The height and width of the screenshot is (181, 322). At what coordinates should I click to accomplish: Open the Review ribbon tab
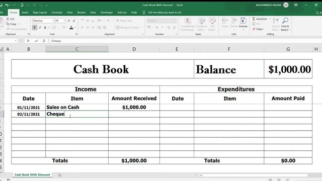[82, 13]
